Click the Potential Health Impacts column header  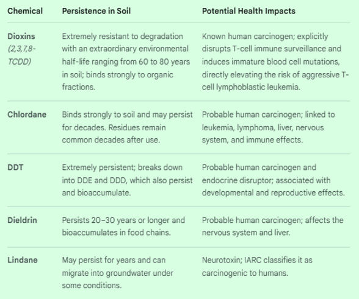coord(248,11)
